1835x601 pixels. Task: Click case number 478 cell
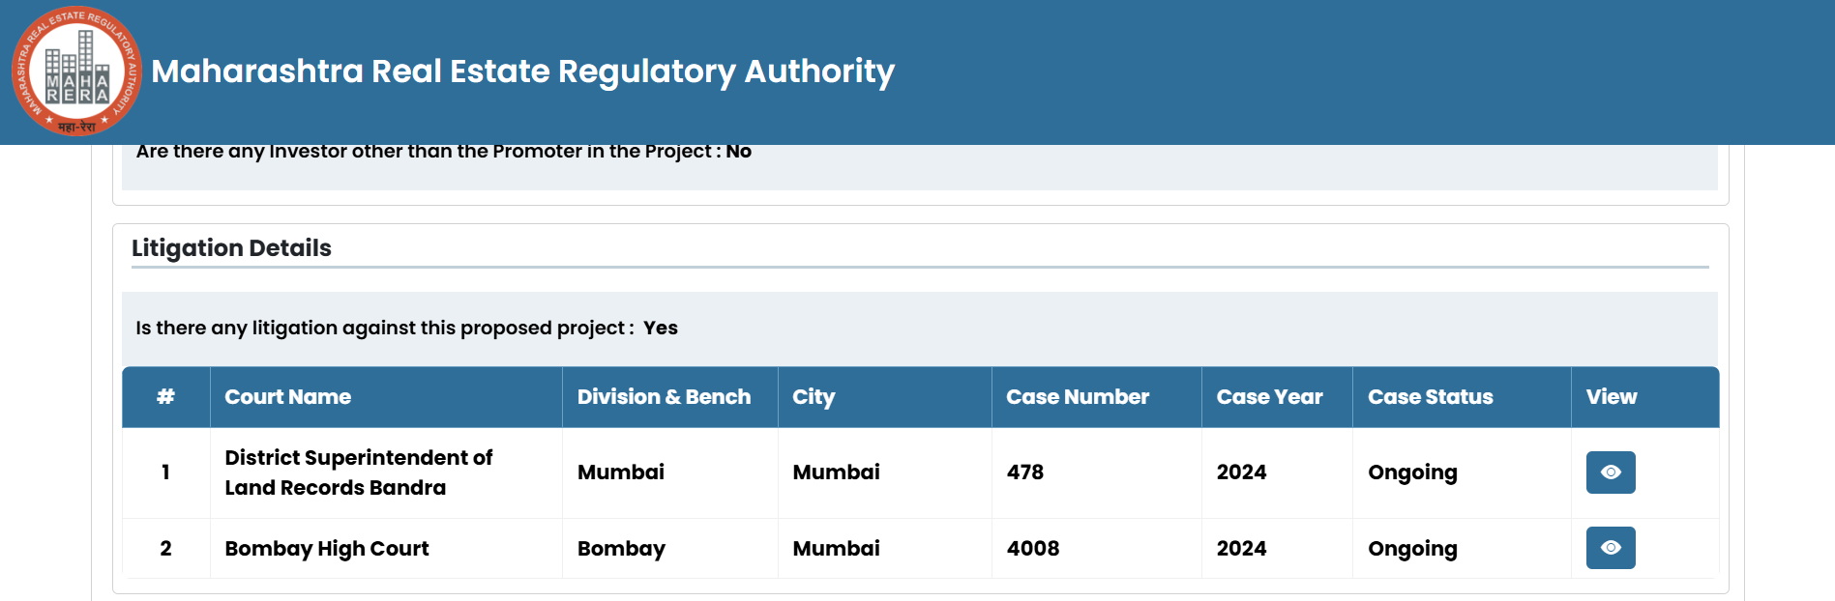(x=1024, y=472)
